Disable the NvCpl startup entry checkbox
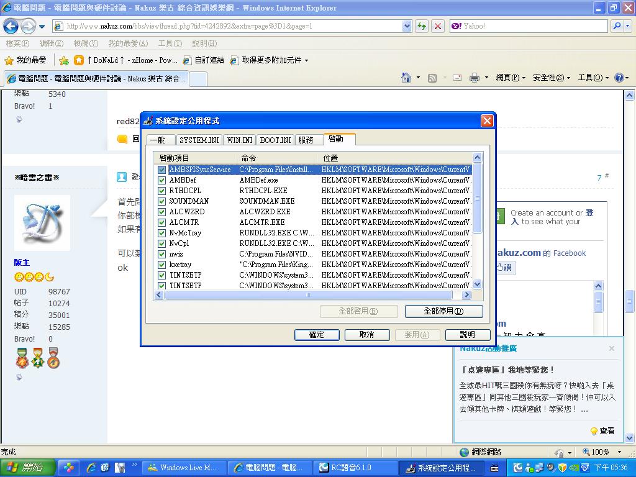The width and height of the screenshot is (636, 477). (161, 243)
